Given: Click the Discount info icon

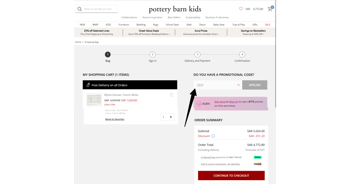Looking at the screenshot, I should pos(213,136).
